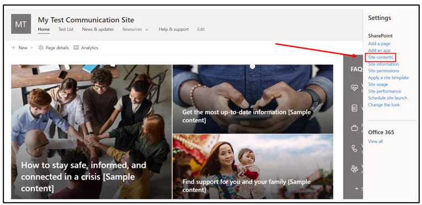Click Edit in the site navigation

click(x=201, y=29)
